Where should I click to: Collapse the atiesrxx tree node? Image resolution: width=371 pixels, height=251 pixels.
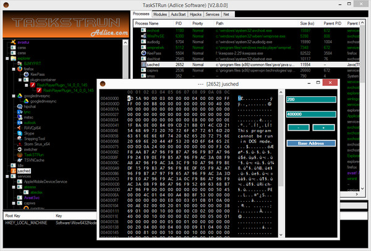(x=14, y=187)
